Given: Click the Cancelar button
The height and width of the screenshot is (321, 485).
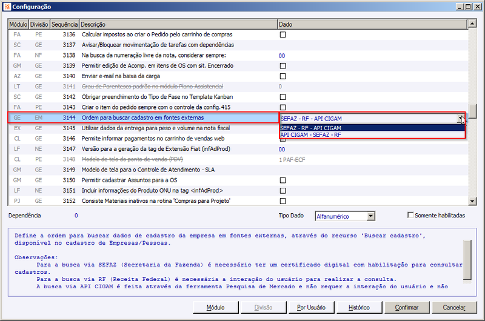Looking at the screenshot, I should (x=454, y=308).
